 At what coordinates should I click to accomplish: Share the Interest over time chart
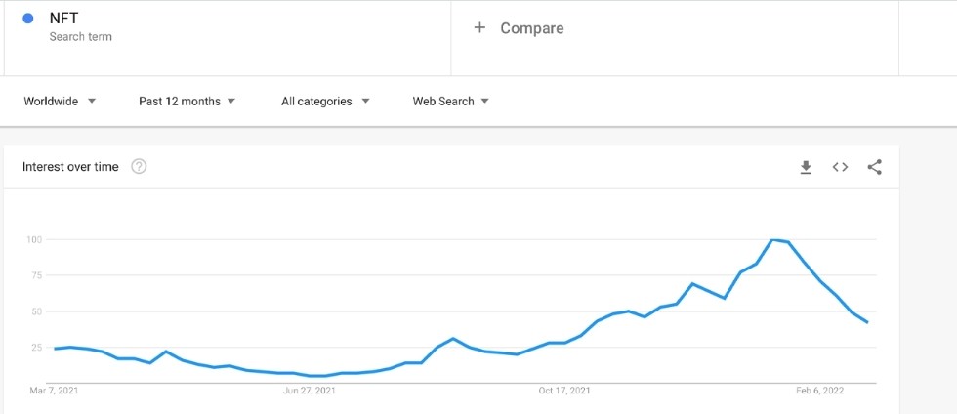(874, 167)
